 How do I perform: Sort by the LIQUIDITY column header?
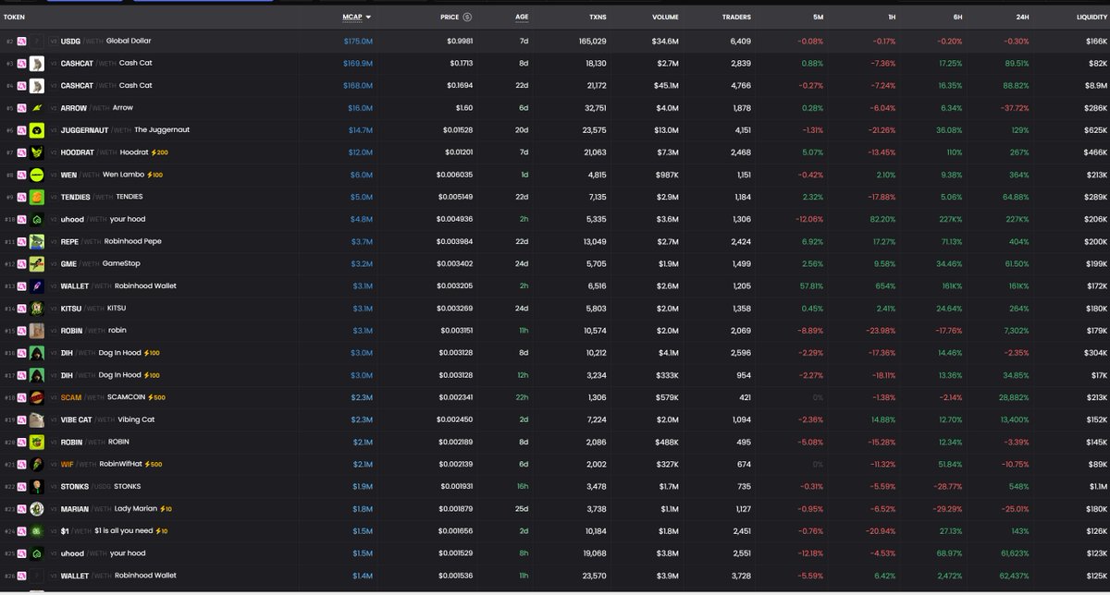click(1092, 17)
